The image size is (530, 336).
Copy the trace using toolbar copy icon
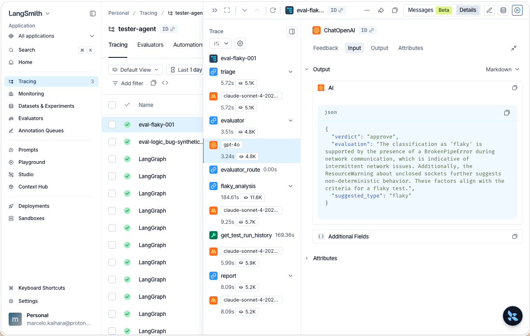(x=395, y=10)
